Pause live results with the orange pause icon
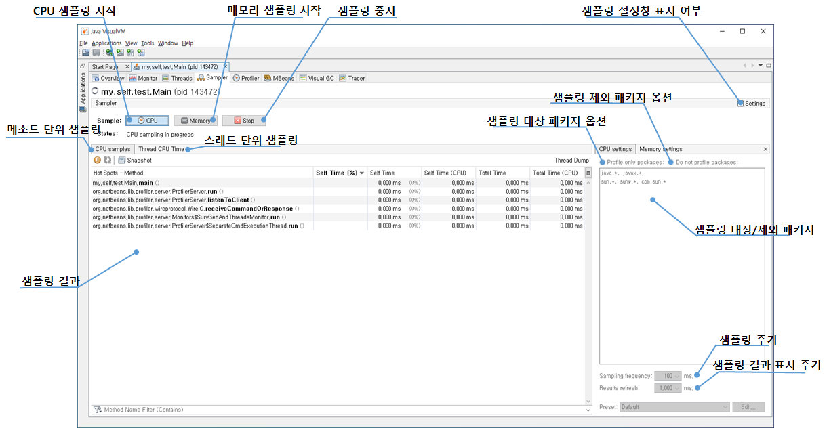The width and height of the screenshot is (829, 428). (x=98, y=160)
